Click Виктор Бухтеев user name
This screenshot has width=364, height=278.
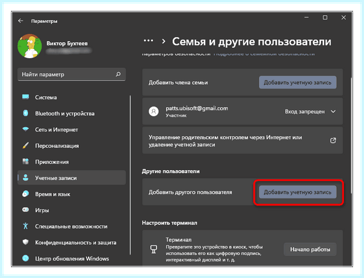[67, 44]
